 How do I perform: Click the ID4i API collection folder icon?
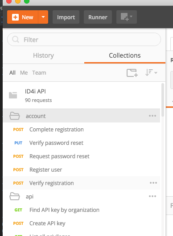[13, 95]
